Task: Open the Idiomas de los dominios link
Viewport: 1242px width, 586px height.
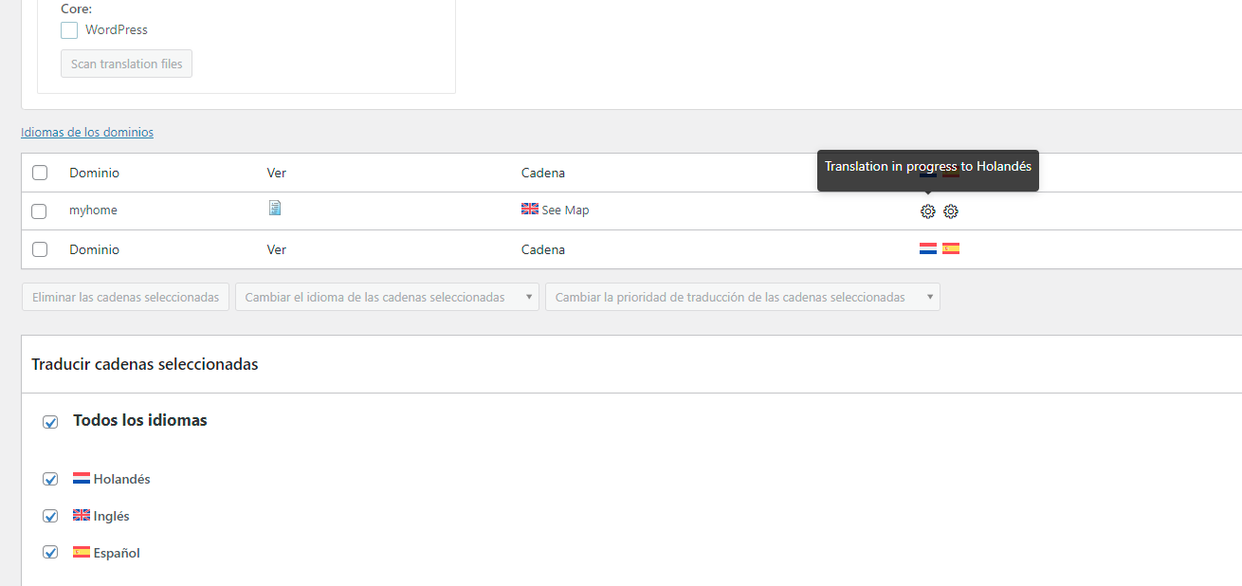Action: point(87,132)
